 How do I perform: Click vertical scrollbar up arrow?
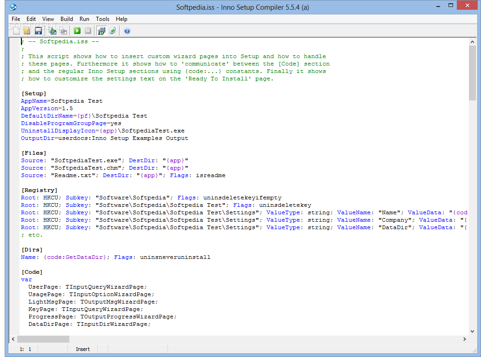click(473, 42)
